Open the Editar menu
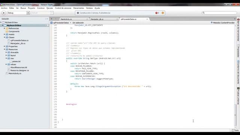Image resolution: width=240 pixels, height=135 pixels. point(12,8)
